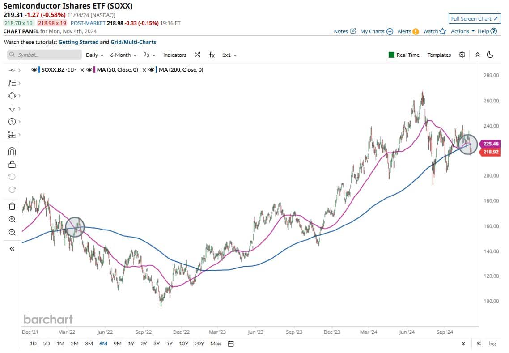
Task: Click the trash icon to delete drawings
Action: 12,206
